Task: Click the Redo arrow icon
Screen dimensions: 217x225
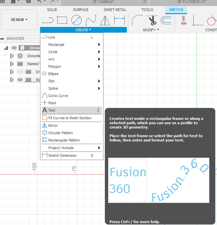Action: (53, 2)
